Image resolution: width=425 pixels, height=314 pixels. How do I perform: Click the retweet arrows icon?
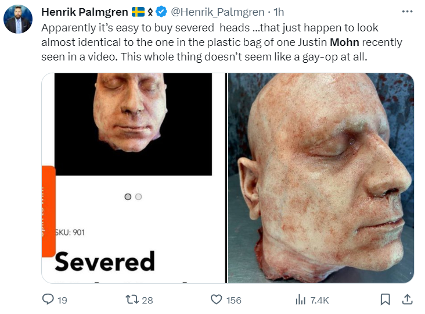pyautogui.click(x=132, y=299)
